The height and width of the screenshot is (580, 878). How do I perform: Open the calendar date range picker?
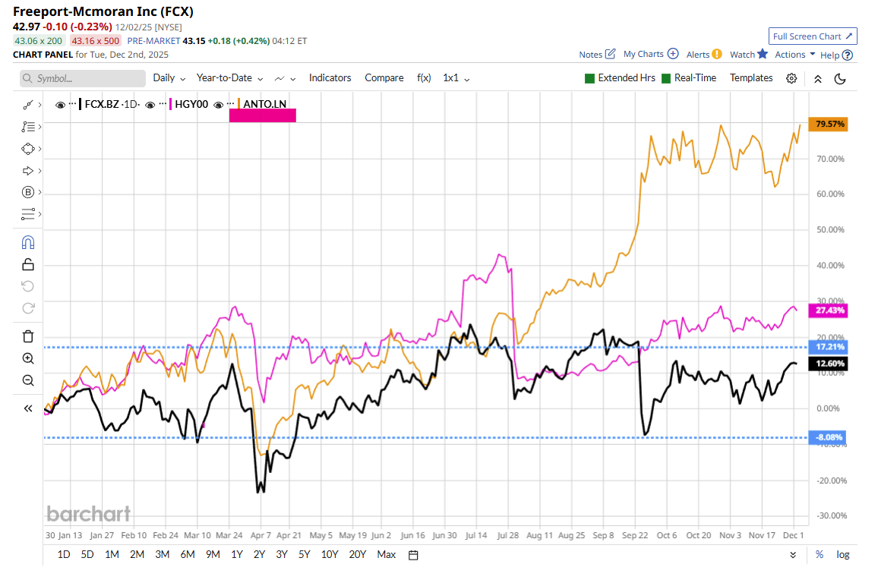click(413, 555)
